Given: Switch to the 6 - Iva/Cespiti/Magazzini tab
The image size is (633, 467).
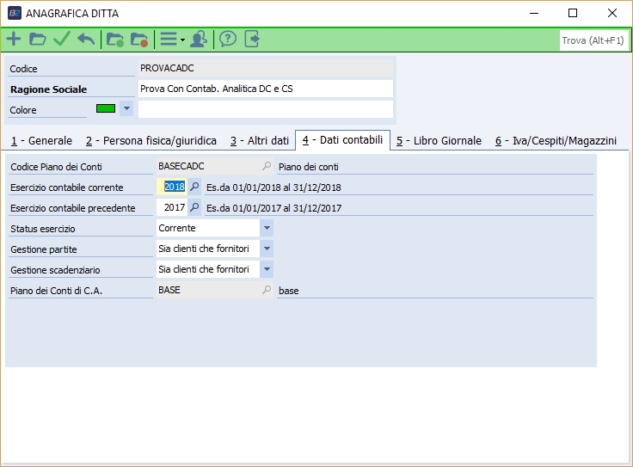Looking at the screenshot, I should click(556, 141).
